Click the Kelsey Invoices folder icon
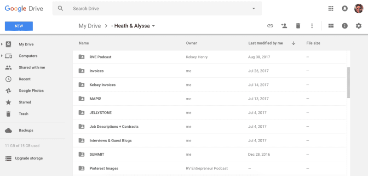 click(81, 85)
